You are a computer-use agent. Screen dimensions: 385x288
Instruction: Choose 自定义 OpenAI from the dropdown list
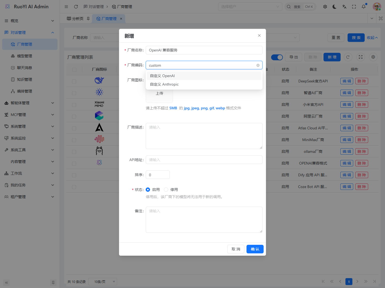click(204, 76)
